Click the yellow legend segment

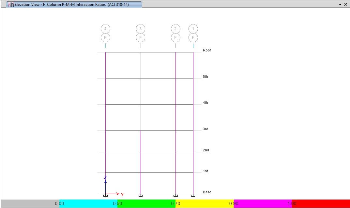coord(205,204)
